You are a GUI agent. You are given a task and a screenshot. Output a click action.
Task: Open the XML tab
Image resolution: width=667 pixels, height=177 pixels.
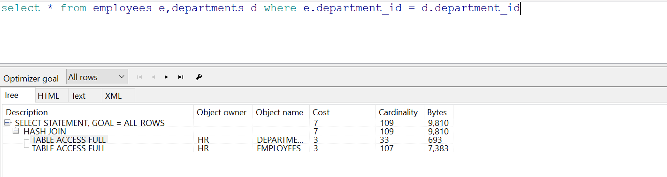pyautogui.click(x=113, y=96)
